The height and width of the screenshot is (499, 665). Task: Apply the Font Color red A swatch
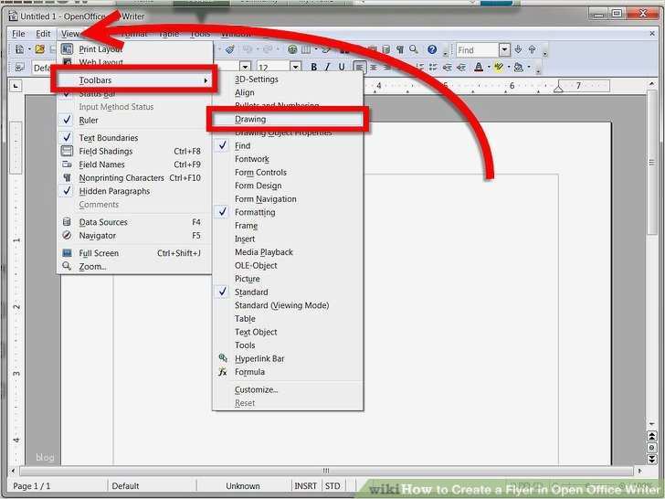click(479, 67)
